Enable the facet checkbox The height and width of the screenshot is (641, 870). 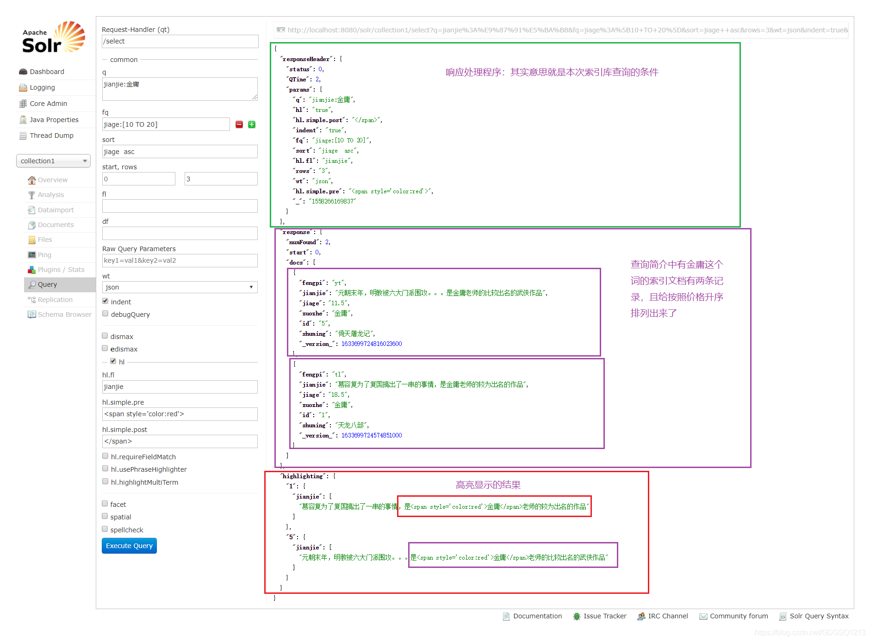pos(105,504)
